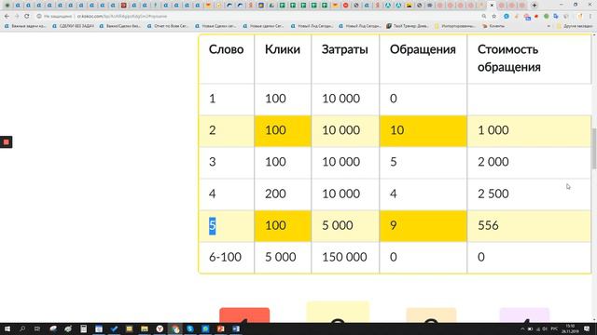Click the taskbar clock and date
This screenshot has width=597, height=335.
click(570, 328)
